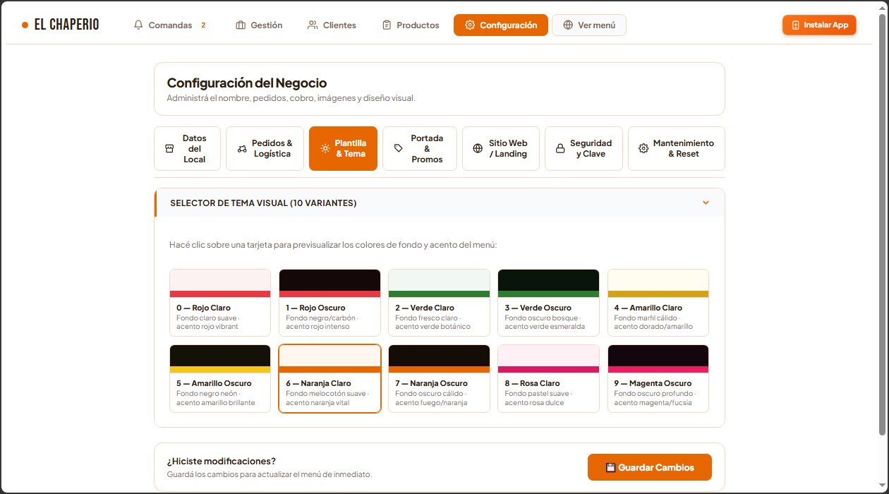This screenshot has height=494, width=889.
Task: Preview the 7 — Naranja Oscuro theme
Action: (439, 378)
